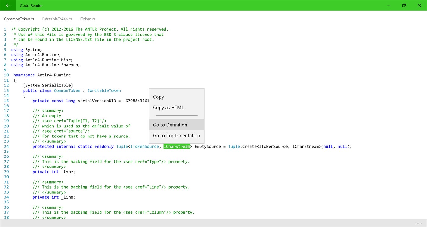Select Copy from the context menu
427x227 pixels.
point(158,97)
